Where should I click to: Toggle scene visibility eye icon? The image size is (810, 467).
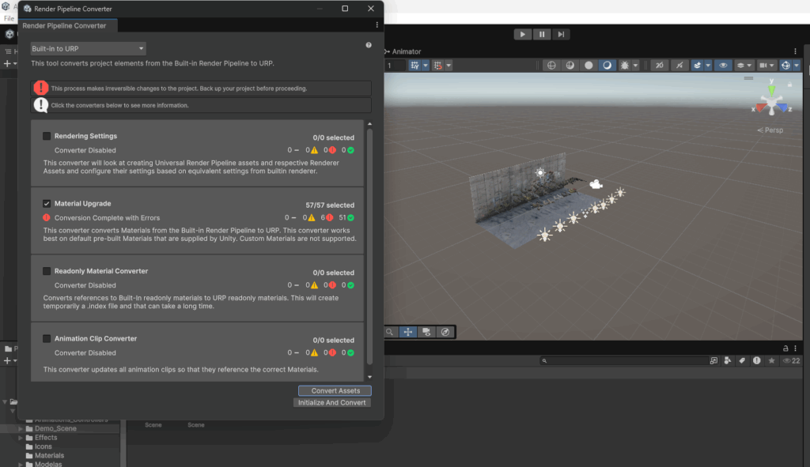723,66
